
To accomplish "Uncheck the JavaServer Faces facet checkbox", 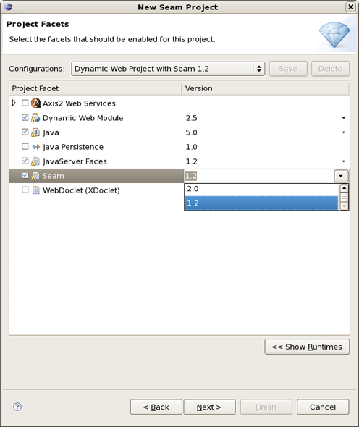I will (25, 161).
